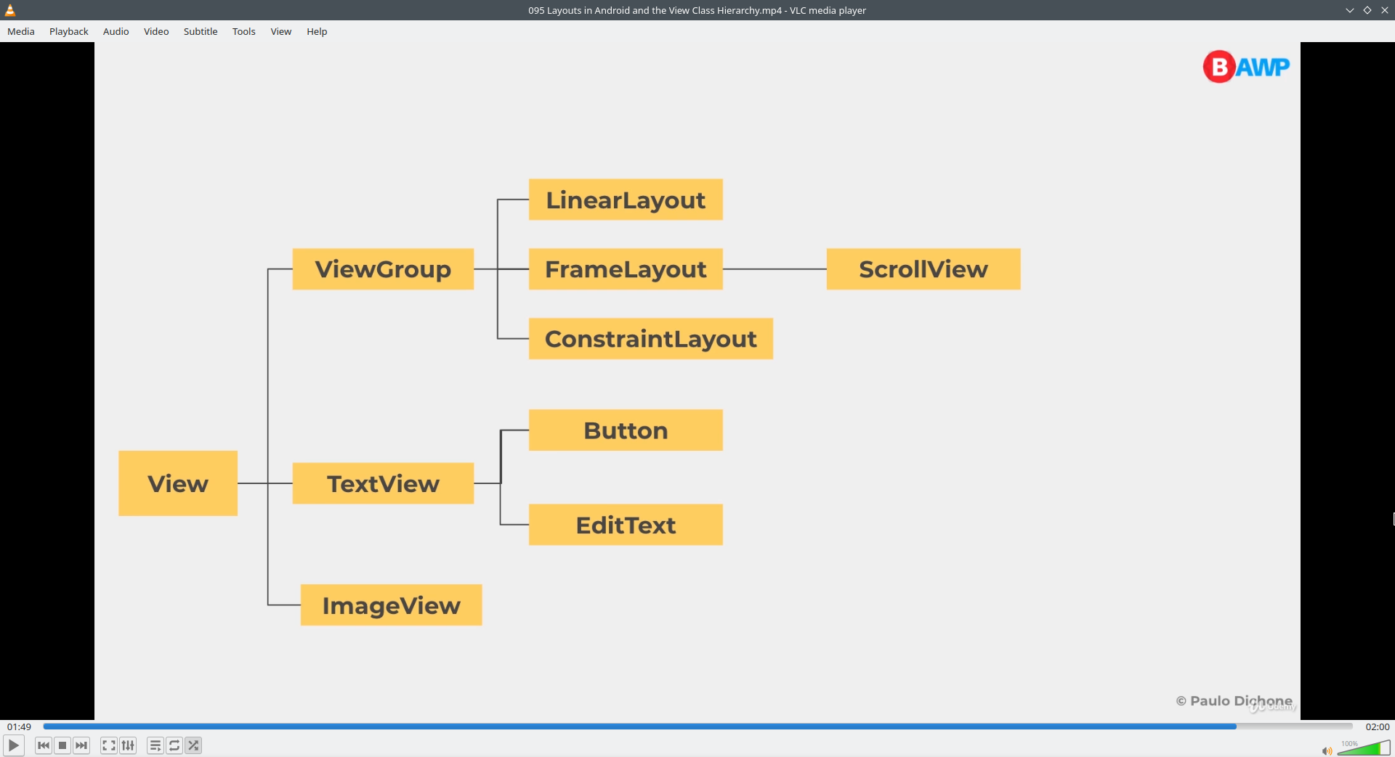Toggle loop repeat mode
This screenshot has width=1395, height=757.
[x=174, y=745]
